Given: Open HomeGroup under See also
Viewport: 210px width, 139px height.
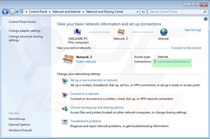Looking at the screenshot, I should [17, 119].
